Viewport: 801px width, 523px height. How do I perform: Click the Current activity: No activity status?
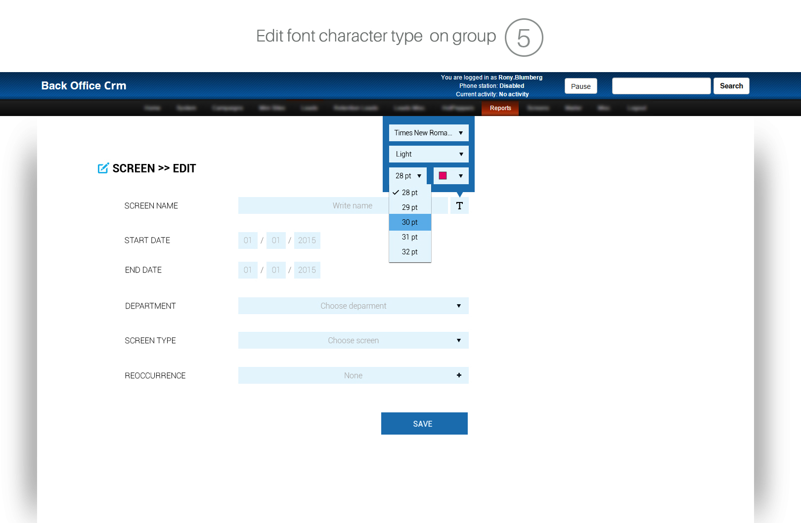(492, 94)
